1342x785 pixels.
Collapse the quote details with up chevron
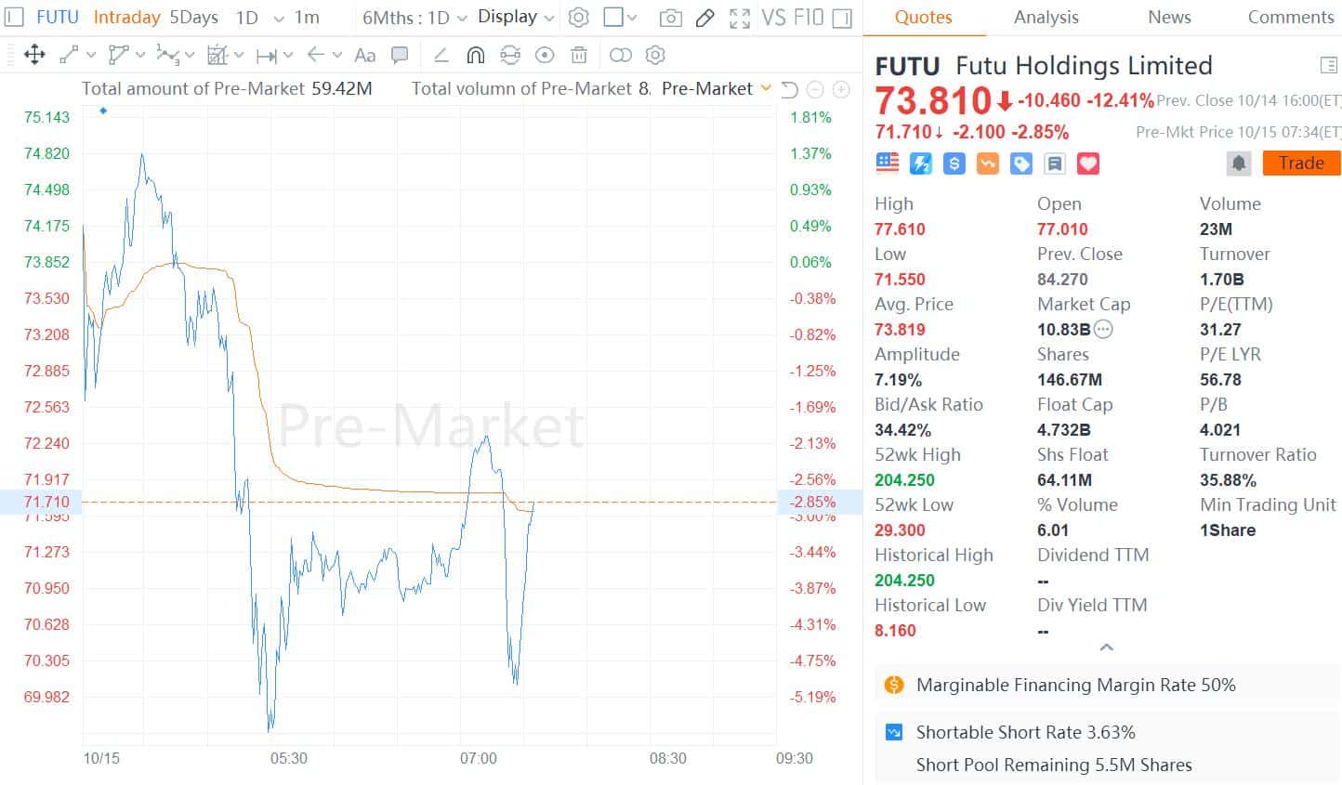[x=1106, y=648]
